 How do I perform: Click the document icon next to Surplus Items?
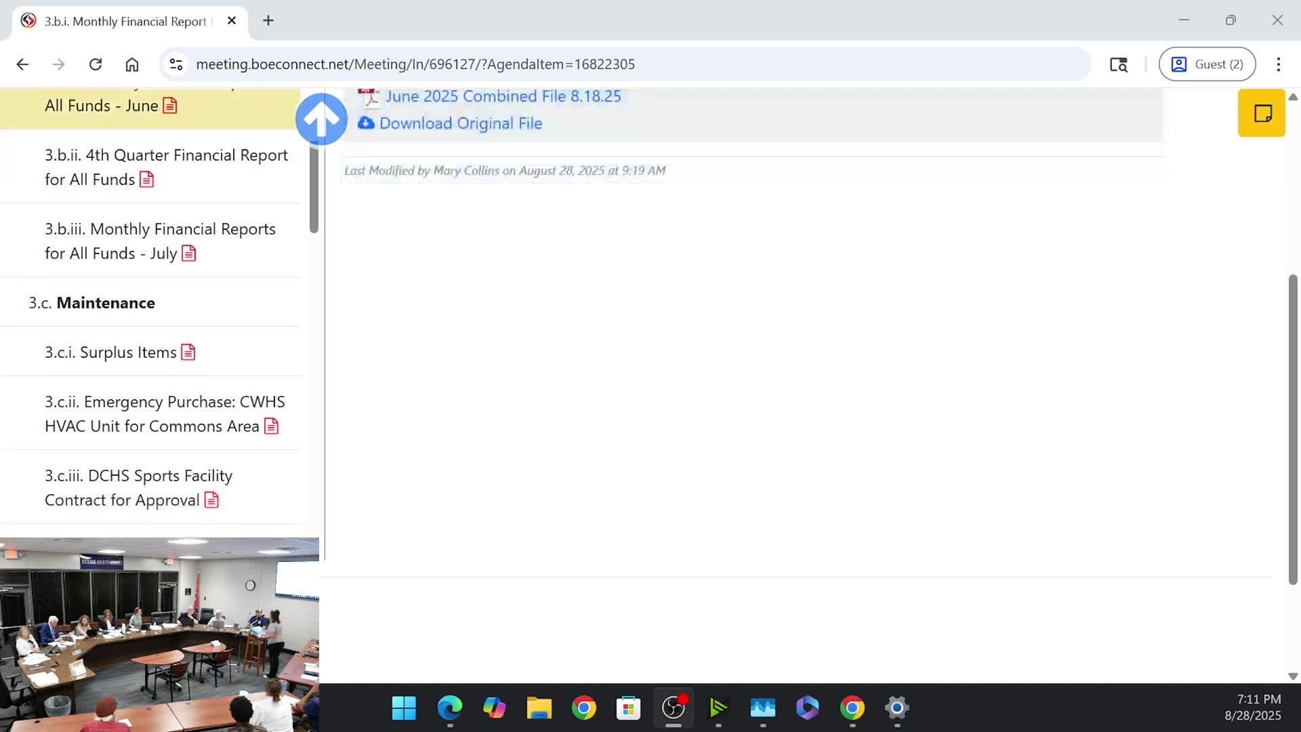click(x=188, y=352)
